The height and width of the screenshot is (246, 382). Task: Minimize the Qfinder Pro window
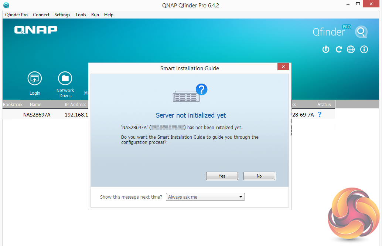point(348,4)
